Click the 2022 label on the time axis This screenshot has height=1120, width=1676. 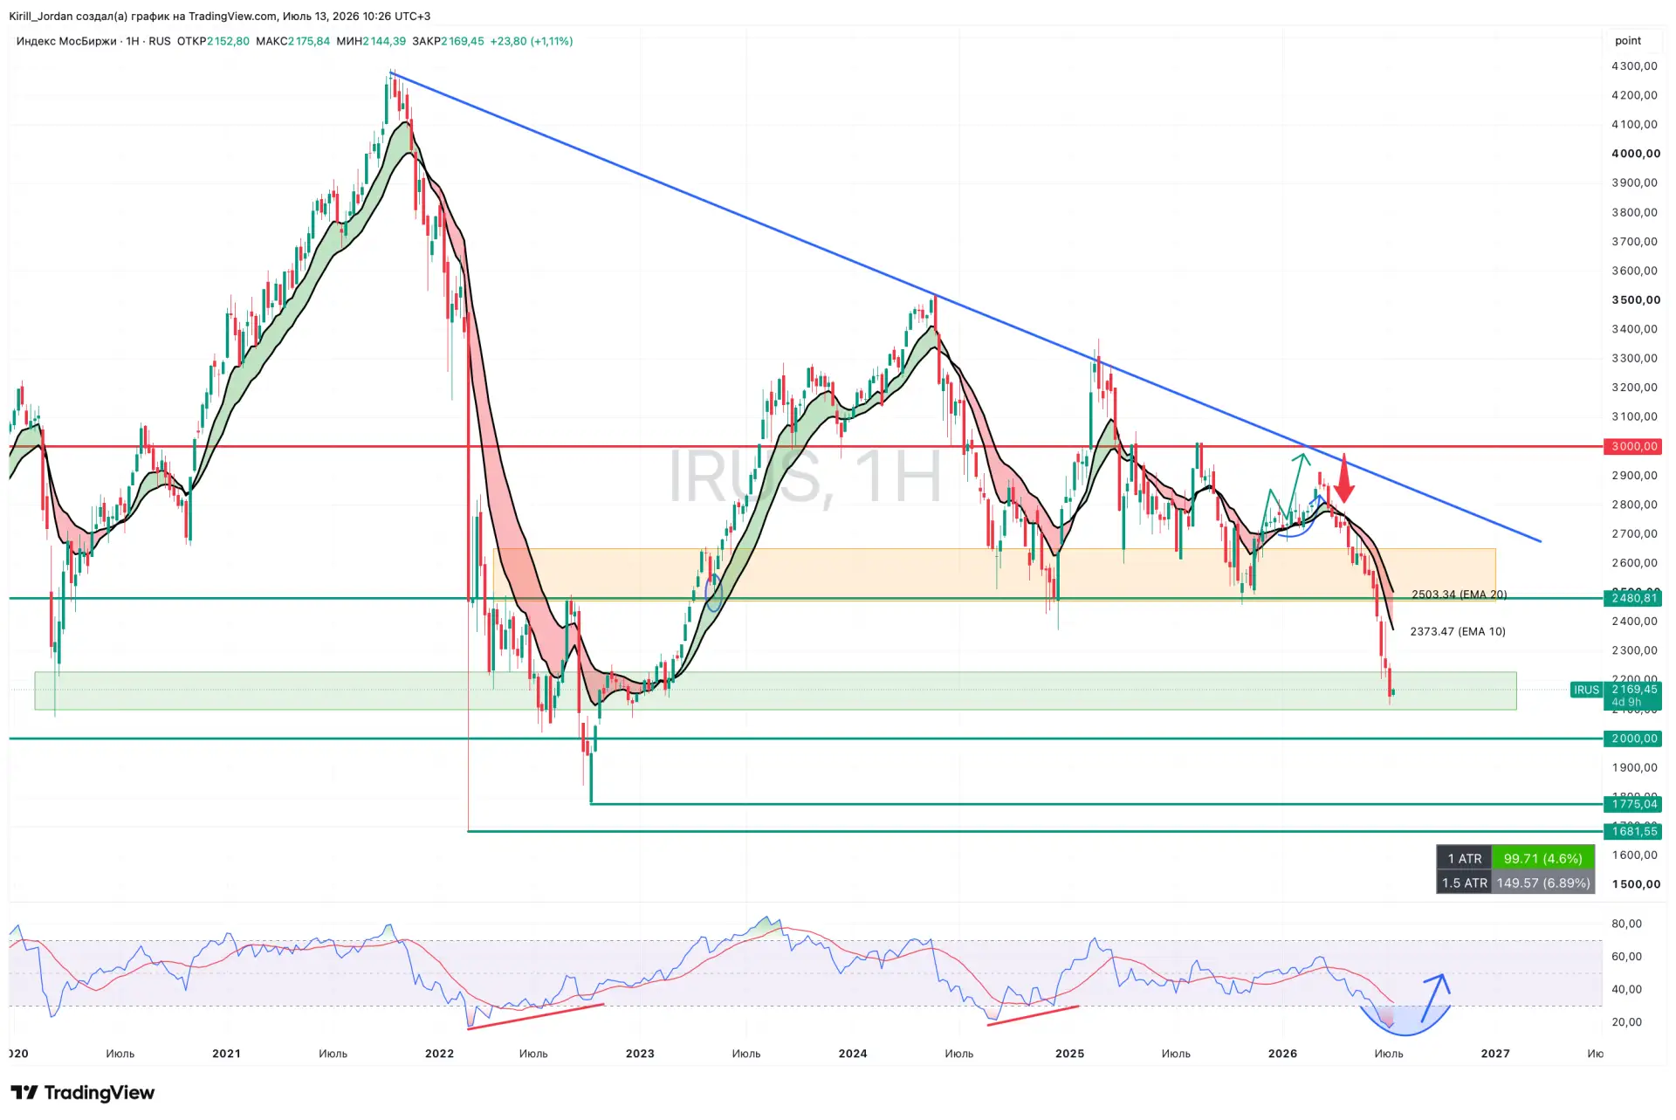click(x=439, y=1053)
